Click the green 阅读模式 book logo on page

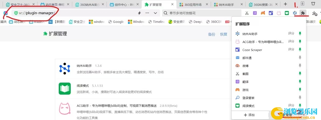[x=65, y=89]
